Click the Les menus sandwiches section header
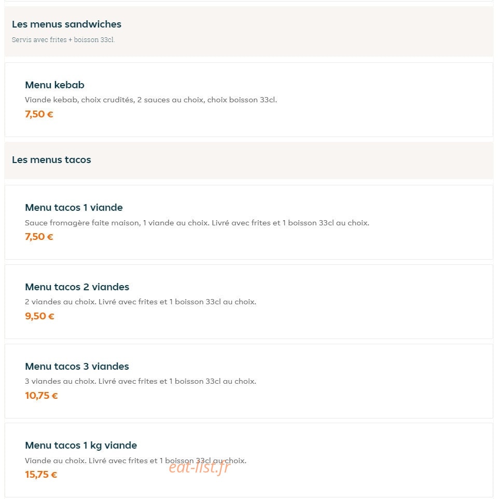This screenshot has height=499, width=502. [66, 24]
